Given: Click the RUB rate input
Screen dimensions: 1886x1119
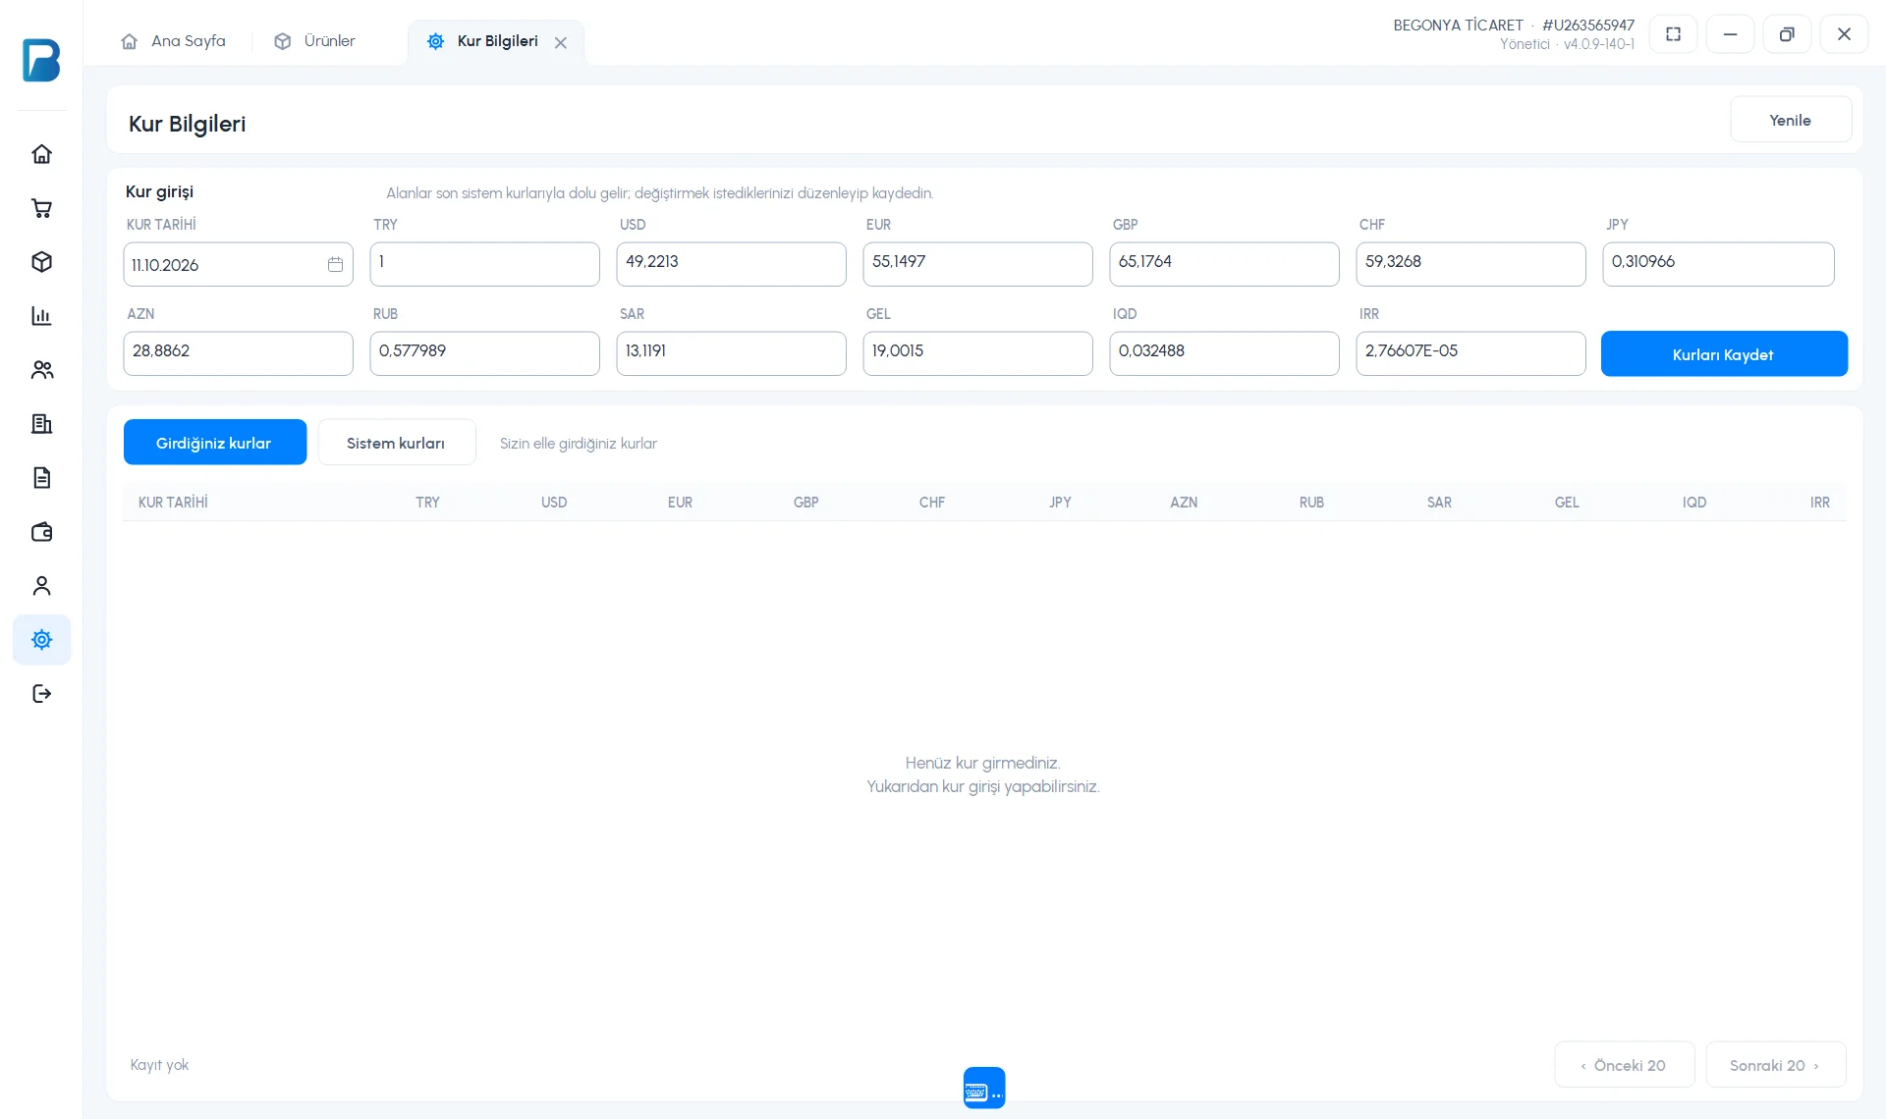Looking at the screenshot, I should pos(484,353).
